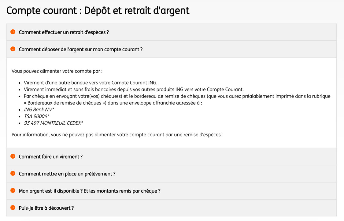The width and height of the screenshot is (344, 221).
Task: Open the FAQ about money availability and cheque amounts
Action: click(x=89, y=191)
